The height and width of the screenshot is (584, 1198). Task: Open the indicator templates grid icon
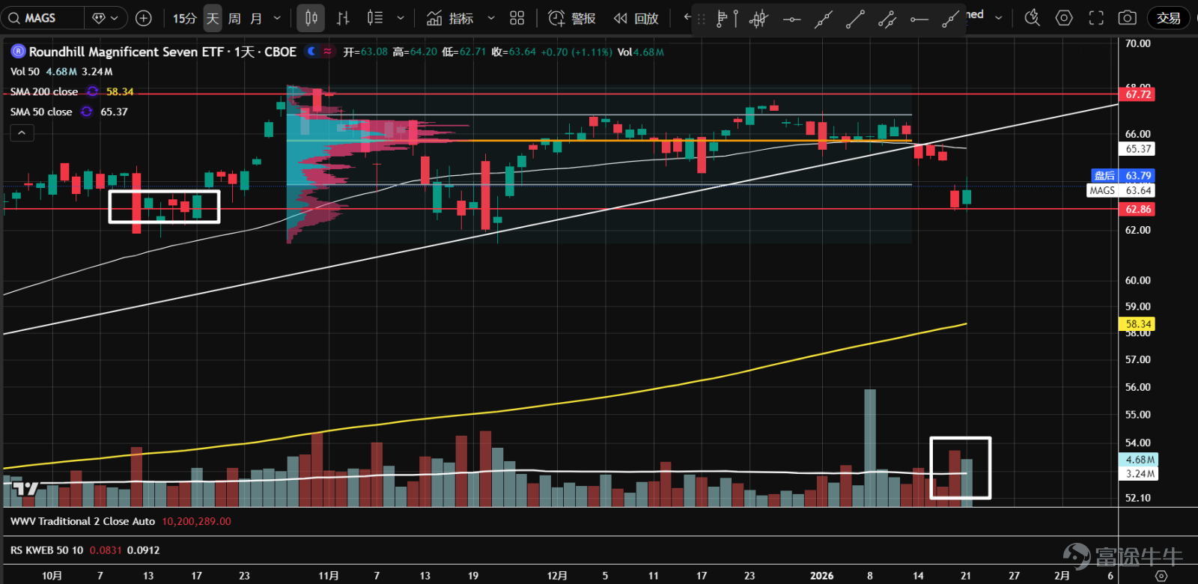point(517,18)
